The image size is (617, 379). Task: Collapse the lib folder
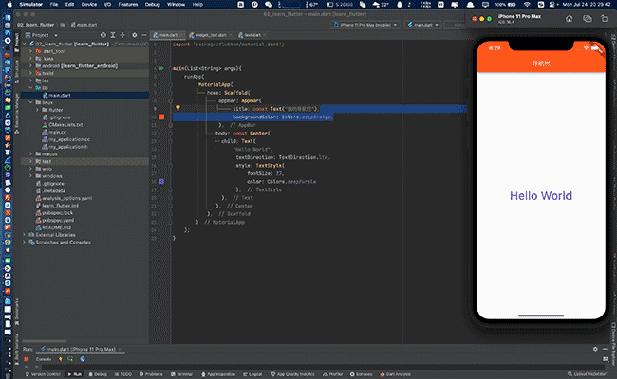(31, 88)
